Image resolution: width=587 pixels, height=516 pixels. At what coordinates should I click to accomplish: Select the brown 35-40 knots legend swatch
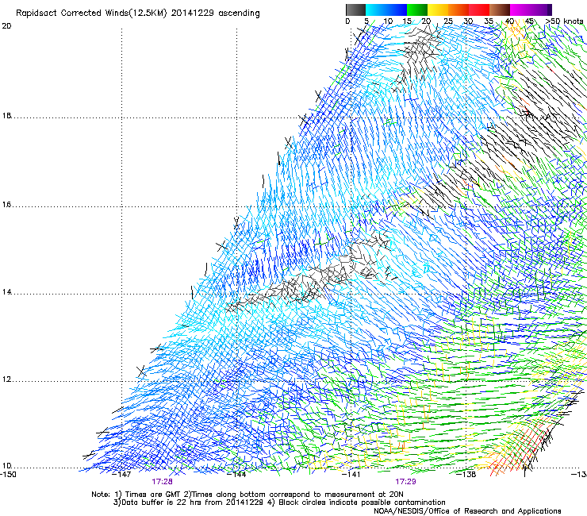[x=500, y=10]
